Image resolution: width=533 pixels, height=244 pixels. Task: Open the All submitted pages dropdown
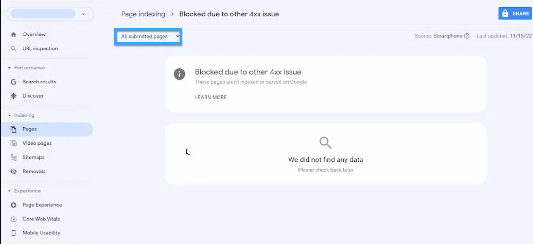148,36
